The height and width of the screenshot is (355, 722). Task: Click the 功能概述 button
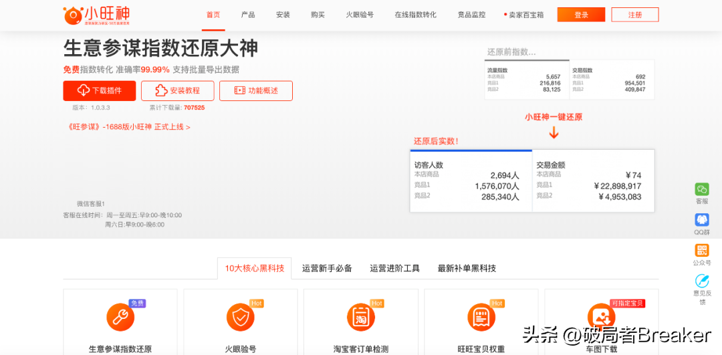(x=256, y=91)
